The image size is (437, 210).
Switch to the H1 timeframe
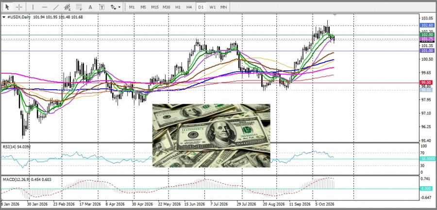tap(178, 7)
